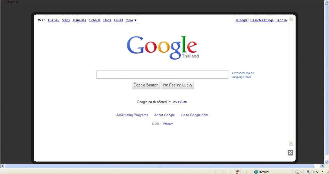Open Advanced search
The width and height of the screenshot is (329, 174).
pyautogui.click(x=243, y=73)
